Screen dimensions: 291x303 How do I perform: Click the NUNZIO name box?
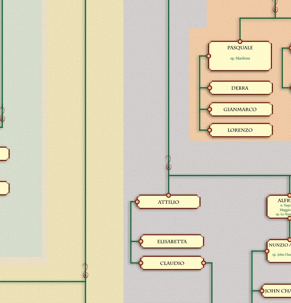point(279,250)
